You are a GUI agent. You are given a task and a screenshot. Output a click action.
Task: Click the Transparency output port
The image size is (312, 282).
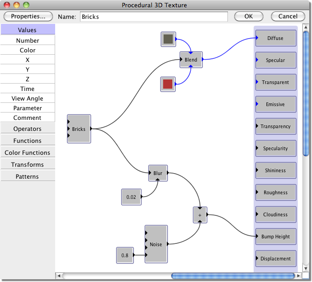[276, 126]
